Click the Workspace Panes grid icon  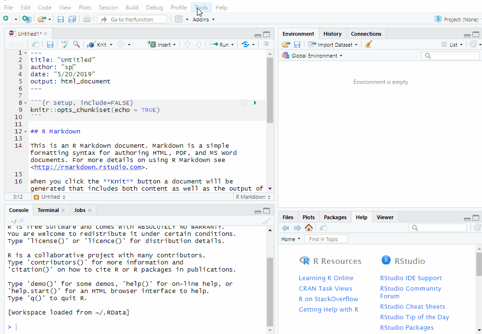pos(178,19)
